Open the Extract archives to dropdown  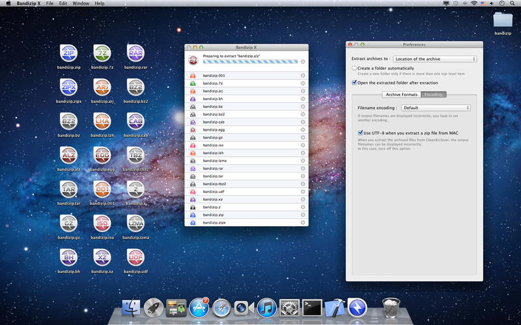click(434, 58)
